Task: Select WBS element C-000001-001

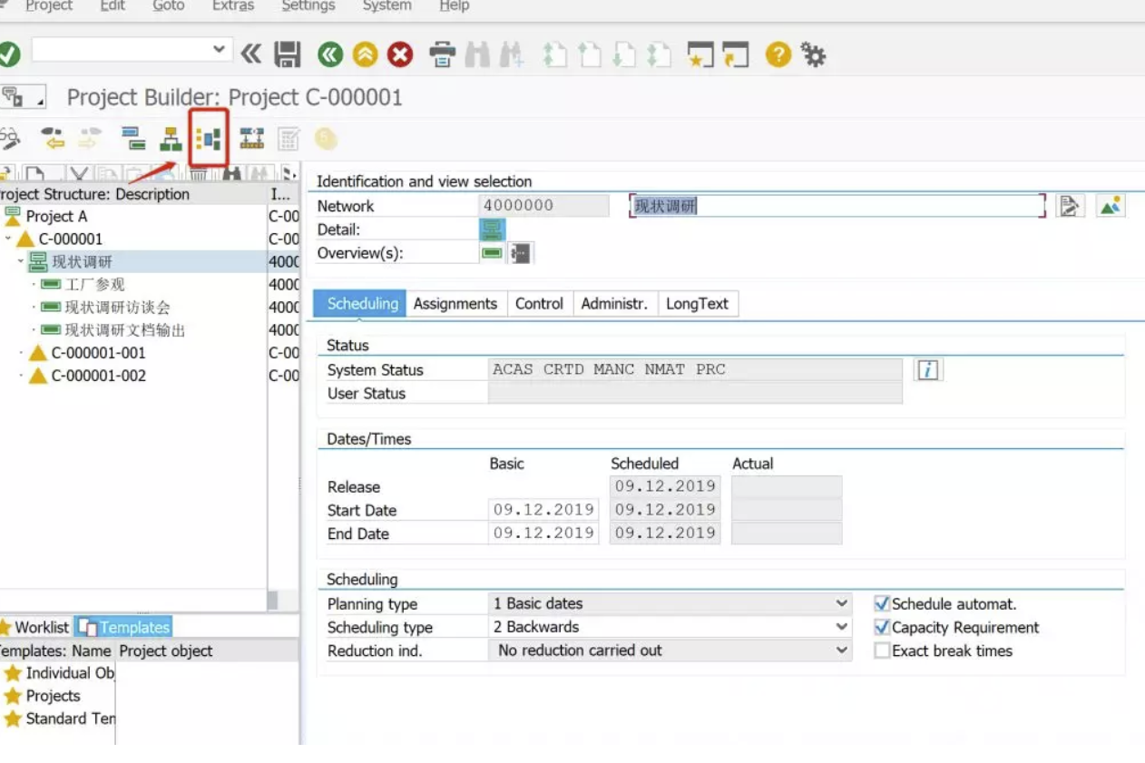Action: point(98,353)
